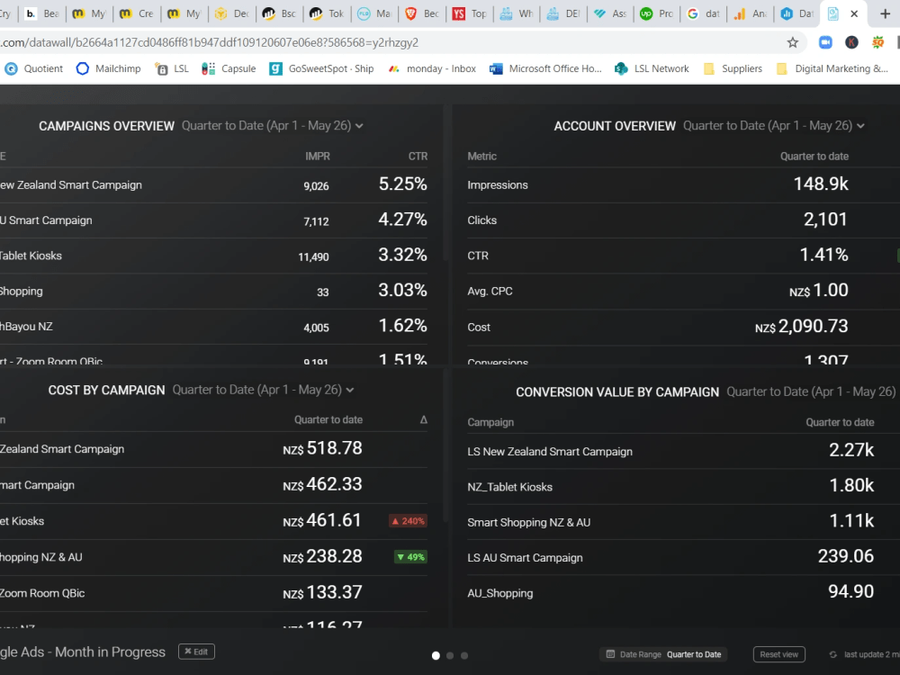Click the browser address bar URL

(210, 42)
